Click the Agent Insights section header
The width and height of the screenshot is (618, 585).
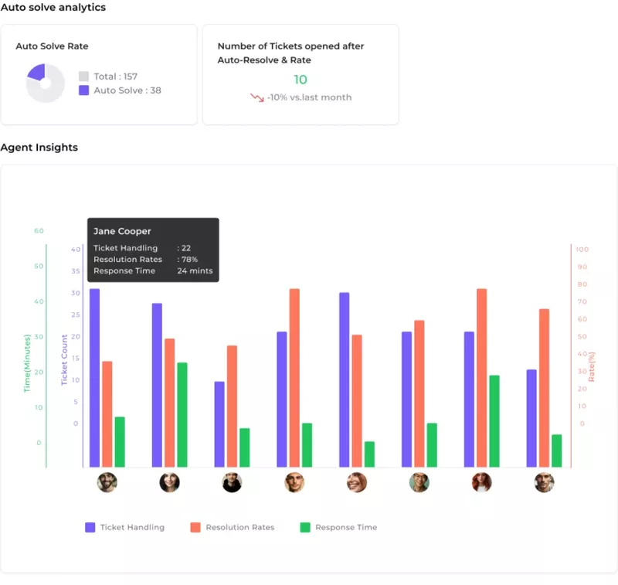[38, 147]
